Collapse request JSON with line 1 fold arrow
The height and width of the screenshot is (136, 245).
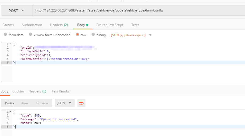coord(10,44)
